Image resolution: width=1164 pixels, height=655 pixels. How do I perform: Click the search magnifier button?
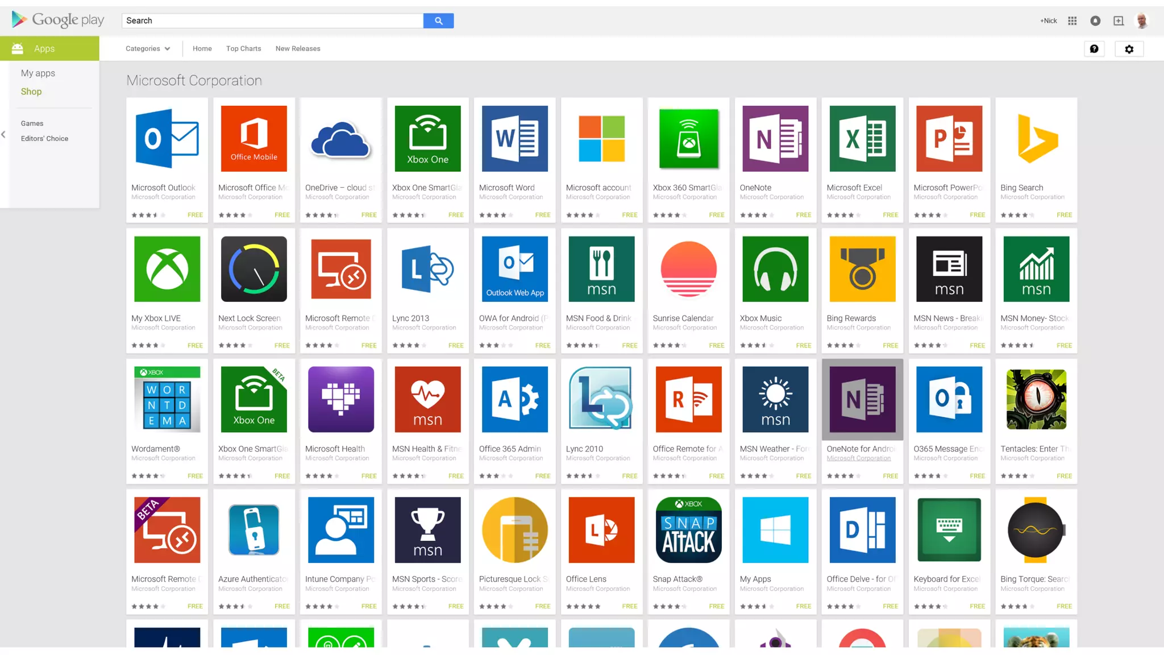[x=438, y=21]
